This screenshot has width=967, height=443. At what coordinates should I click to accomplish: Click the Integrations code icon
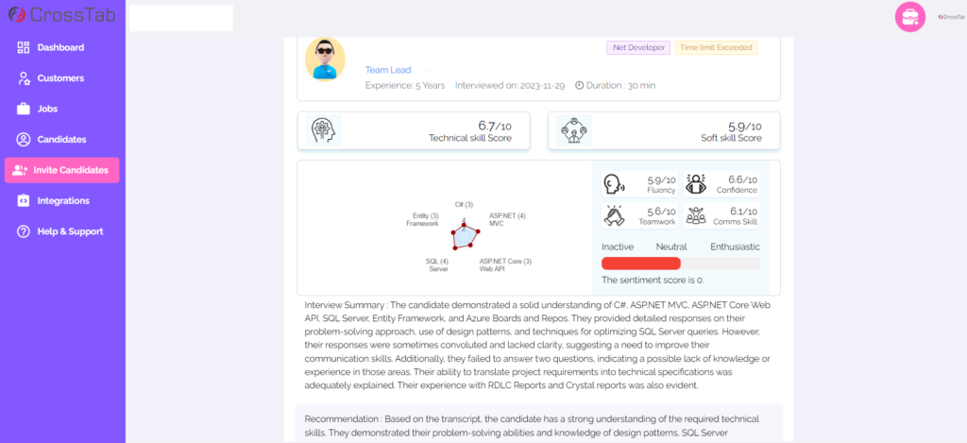point(24,200)
